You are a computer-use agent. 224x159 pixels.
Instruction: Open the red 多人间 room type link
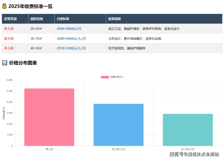[x=8, y=48]
